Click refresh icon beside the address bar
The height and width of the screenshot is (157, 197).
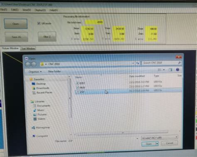138,63
